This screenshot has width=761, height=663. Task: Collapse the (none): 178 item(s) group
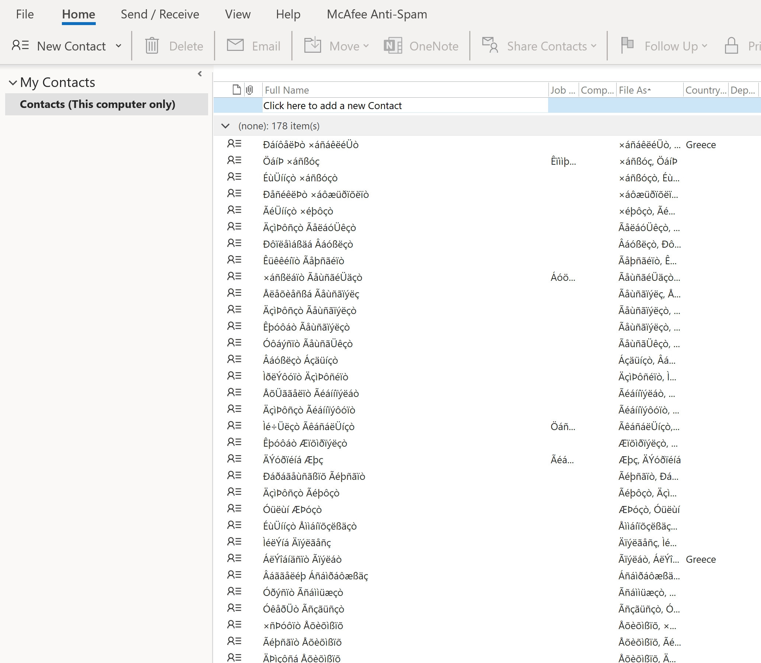coord(225,126)
